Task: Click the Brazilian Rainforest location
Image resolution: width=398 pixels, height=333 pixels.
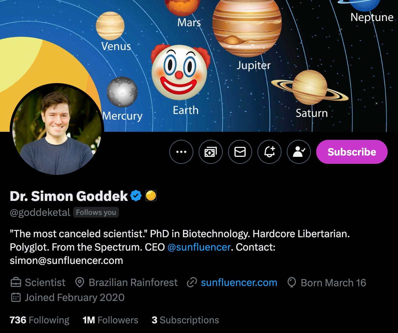Action: coord(127,283)
